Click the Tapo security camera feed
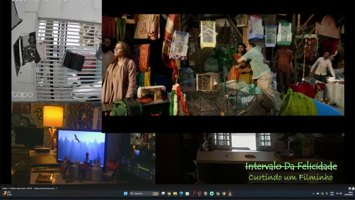The width and height of the screenshot is (355, 200). [x=57, y=51]
